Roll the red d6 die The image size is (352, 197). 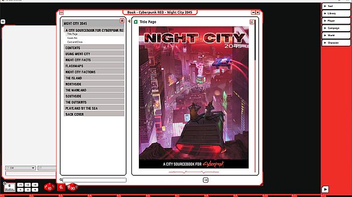61,187
